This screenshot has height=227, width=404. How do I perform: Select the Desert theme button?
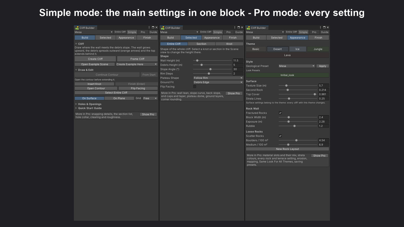277,49
